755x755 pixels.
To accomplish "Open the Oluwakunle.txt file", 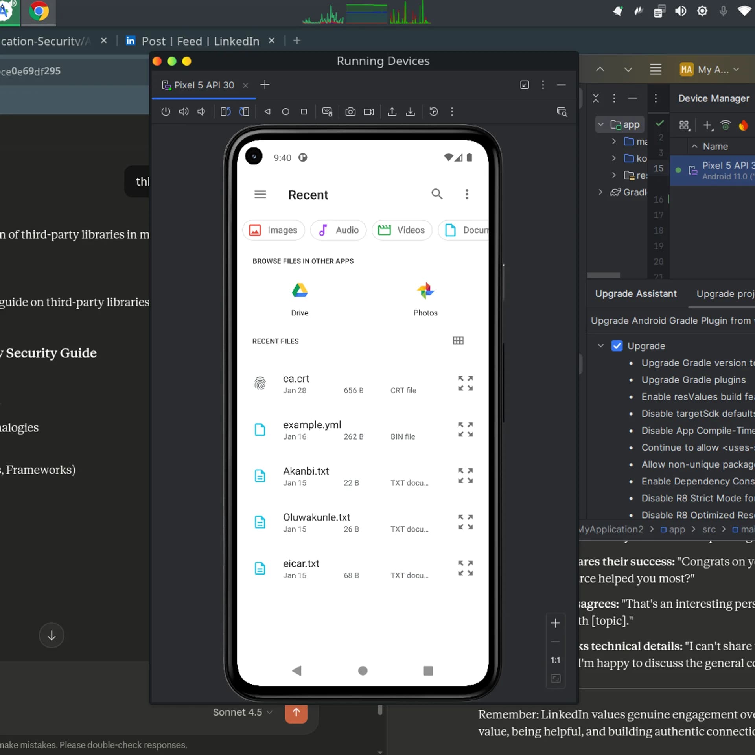I will (x=362, y=522).
